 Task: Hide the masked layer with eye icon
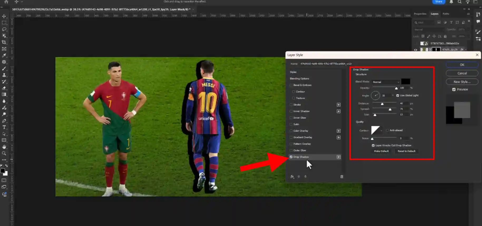pos(416,50)
